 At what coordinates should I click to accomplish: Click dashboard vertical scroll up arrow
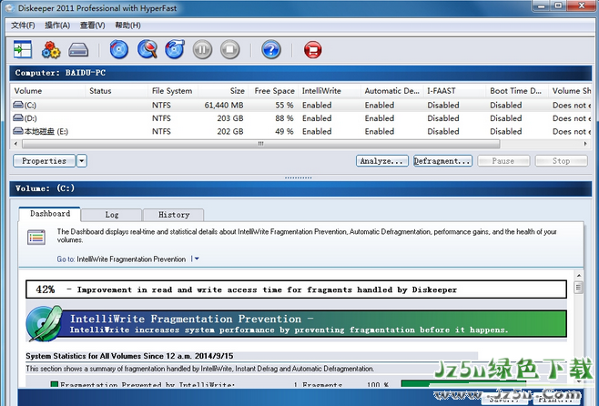[579, 276]
